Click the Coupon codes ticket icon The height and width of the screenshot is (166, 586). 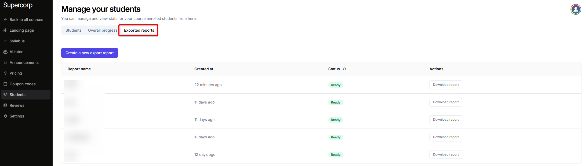tap(5, 84)
